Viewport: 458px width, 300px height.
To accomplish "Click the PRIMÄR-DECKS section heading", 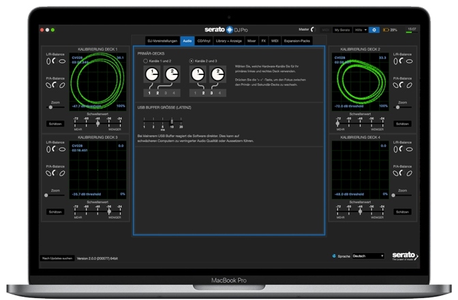I will coord(151,53).
